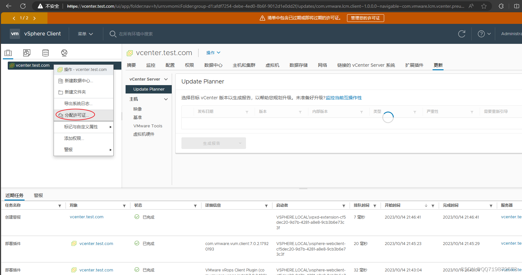This screenshot has width=522, height=275.
Task: Open filter for 状态 column
Action: tap(195, 206)
